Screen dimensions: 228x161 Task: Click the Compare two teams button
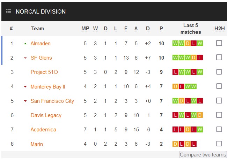[203, 155]
